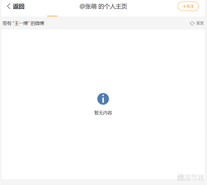Click the plus sign inside 关注 button
Image resolution: width=207 pixels, height=185 pixels.
point(184,6)
